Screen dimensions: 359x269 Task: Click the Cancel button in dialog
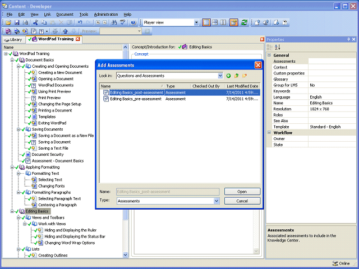tap(242, 201)
